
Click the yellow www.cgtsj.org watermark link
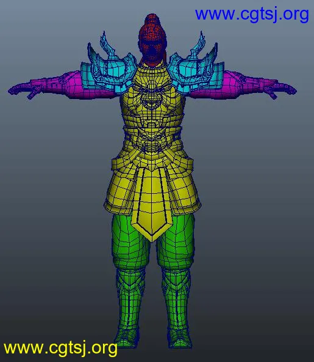click(60, 348)
